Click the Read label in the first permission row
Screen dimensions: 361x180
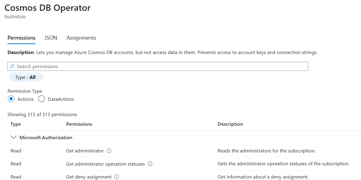click(x=16, y=151)
